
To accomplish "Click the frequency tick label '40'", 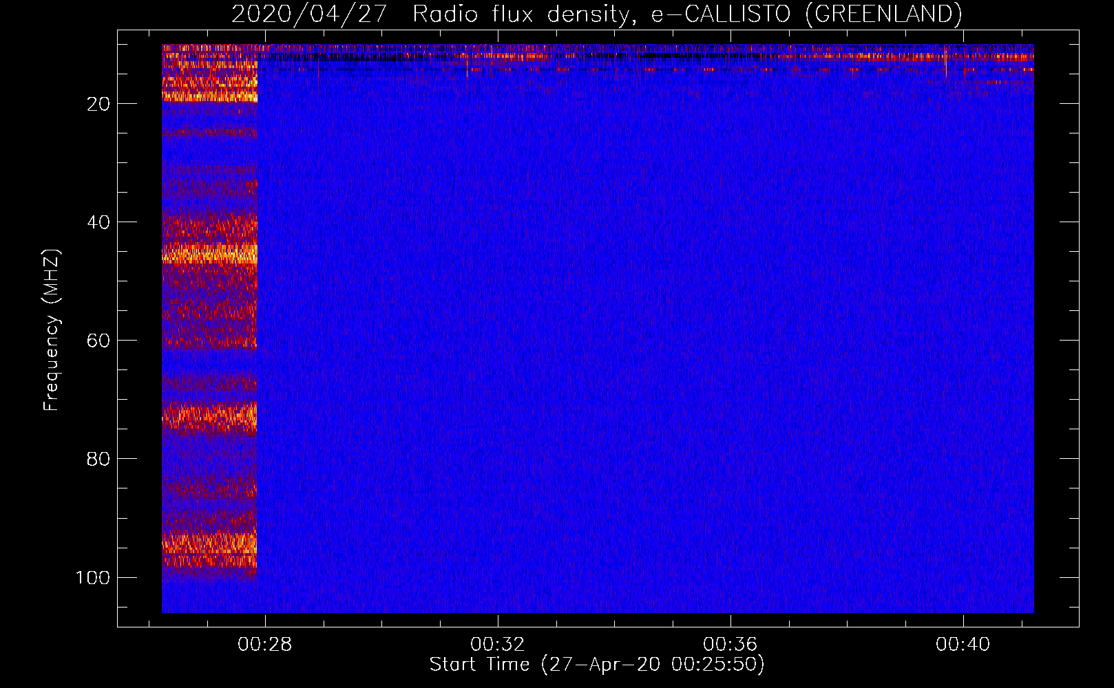I will tap(98, 222).
